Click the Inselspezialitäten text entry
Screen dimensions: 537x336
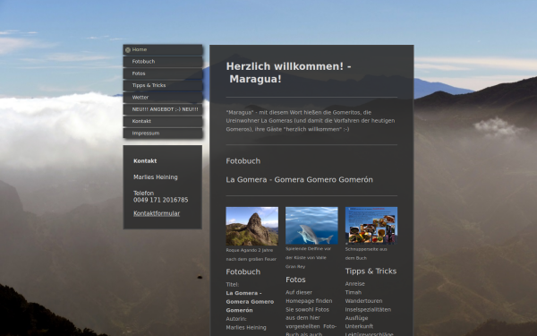pos(368,310)
